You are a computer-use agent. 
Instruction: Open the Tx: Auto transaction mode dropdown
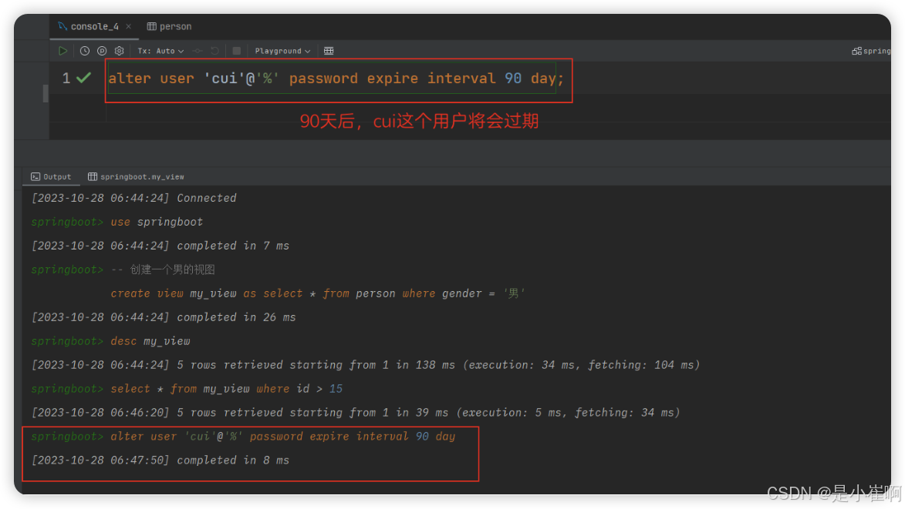pyautogui.click(x=160, y=51)
